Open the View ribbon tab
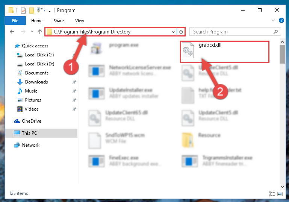This screenshot has height=202, width=289. (x=79, y=21)
